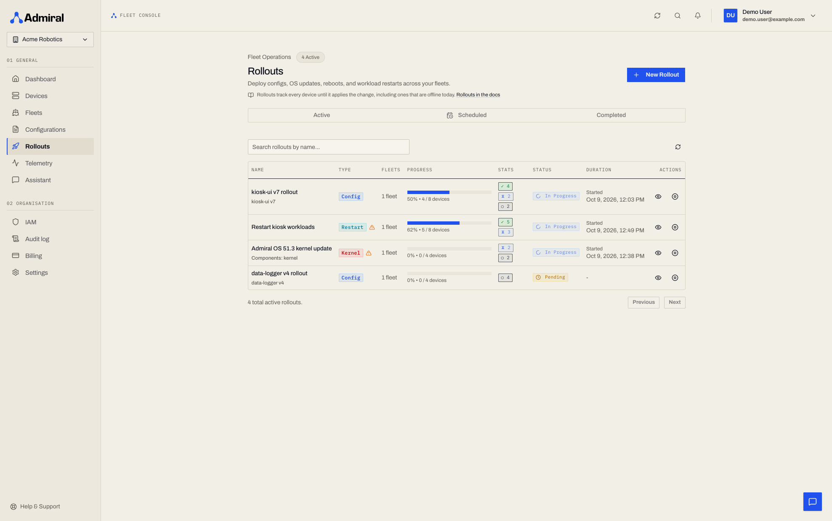This screenshot has height=521, width=832.
Task: Click target action for kiosk-ui v7 rollout
Action: point(675,197)
